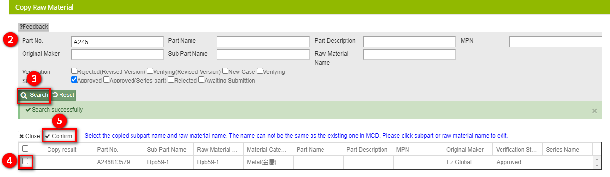Enable Approved(Series-part) checkbox
The image size is (610, 177).
[106, 80]
